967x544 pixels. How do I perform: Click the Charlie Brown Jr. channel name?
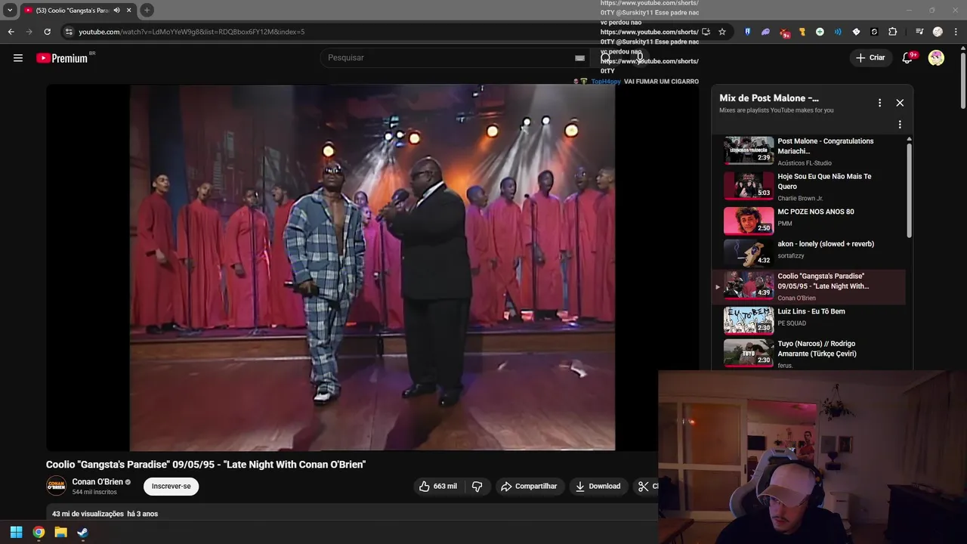click(x=800, y=199)
